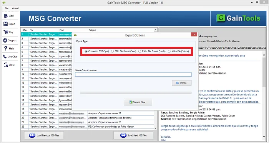Click the Support label in sidebar
Viewport: 269px width, 143px height.
point(12,40)
